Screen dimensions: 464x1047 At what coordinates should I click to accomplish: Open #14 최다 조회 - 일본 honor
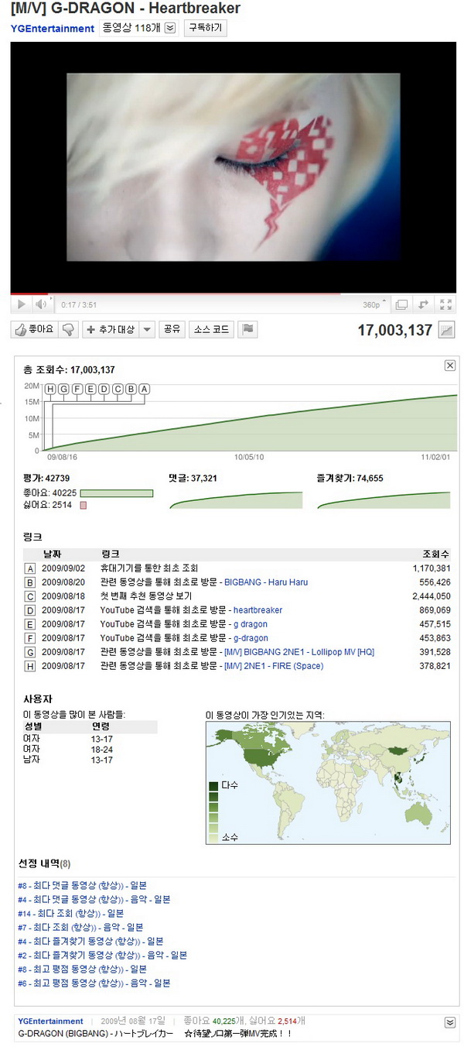(71, 913)
